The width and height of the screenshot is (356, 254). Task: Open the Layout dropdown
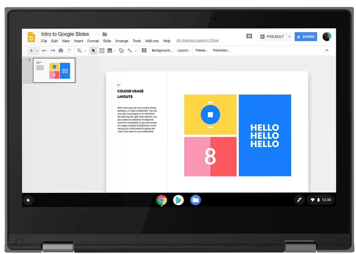coord(183,51)
